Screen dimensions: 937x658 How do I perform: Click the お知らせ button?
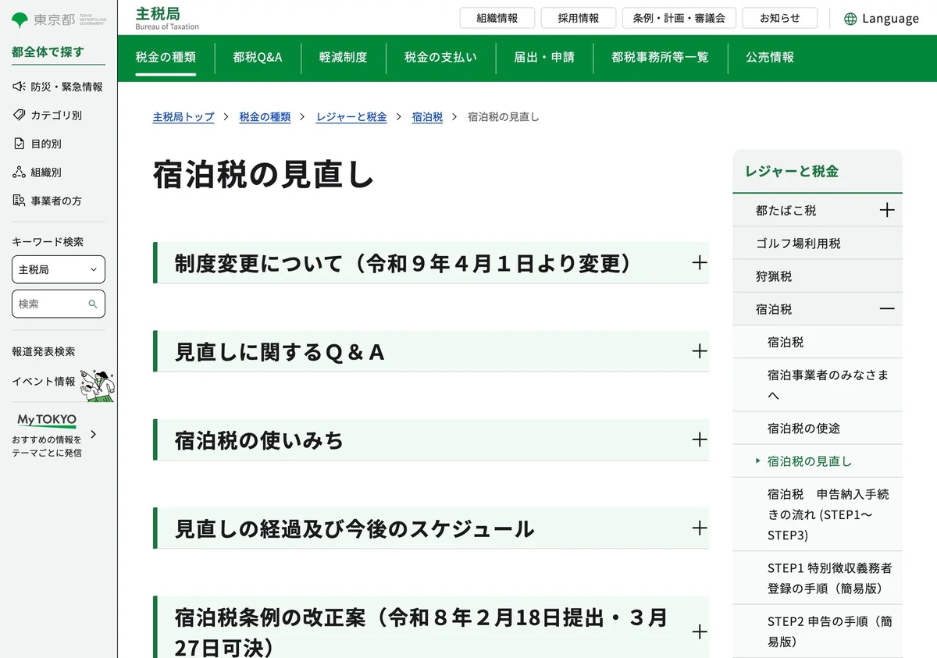point(780,18)
